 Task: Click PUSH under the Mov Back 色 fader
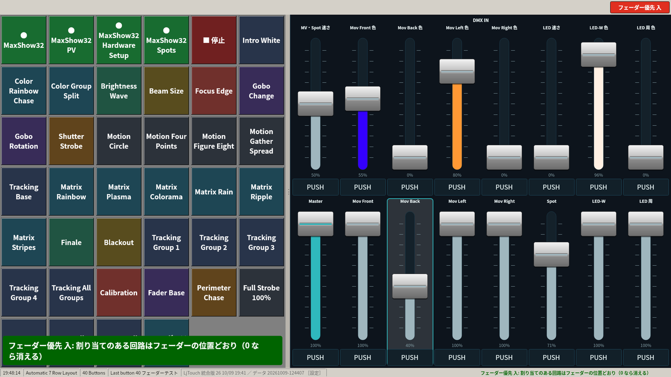410,187
